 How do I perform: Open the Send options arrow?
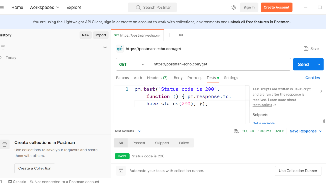(319, 65)
